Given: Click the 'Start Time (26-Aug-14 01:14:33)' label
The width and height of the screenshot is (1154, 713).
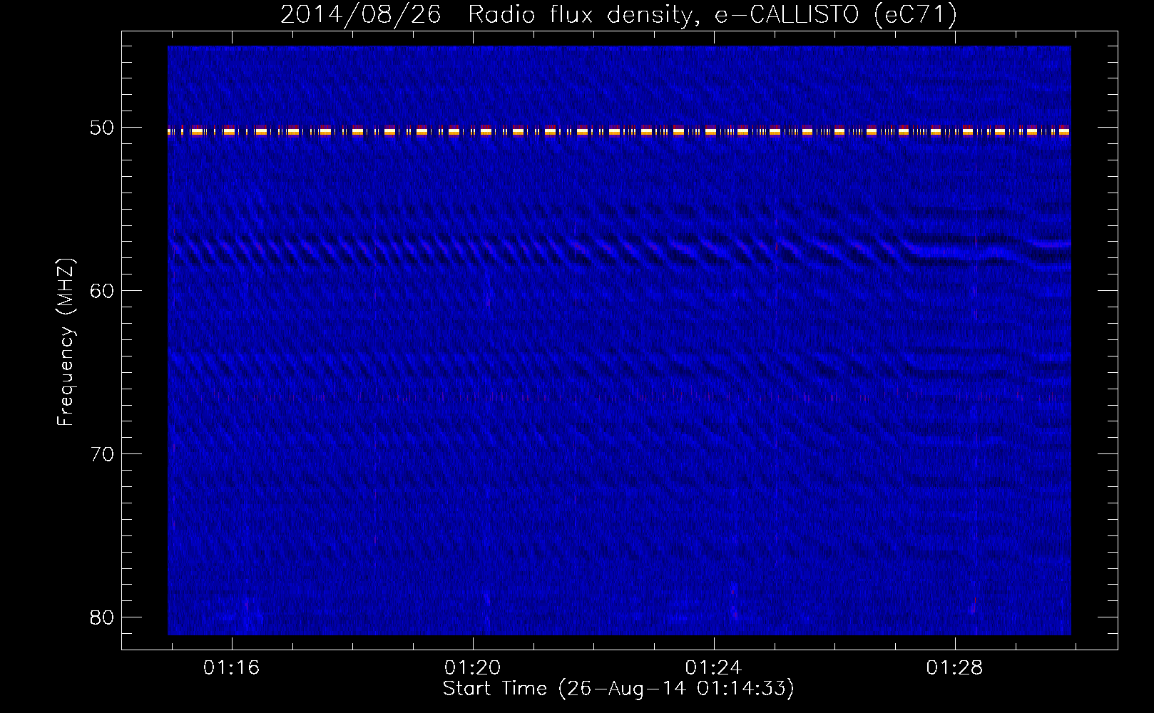Looking at the screenshot, I should pyautogui.click(x=618, y=689).
